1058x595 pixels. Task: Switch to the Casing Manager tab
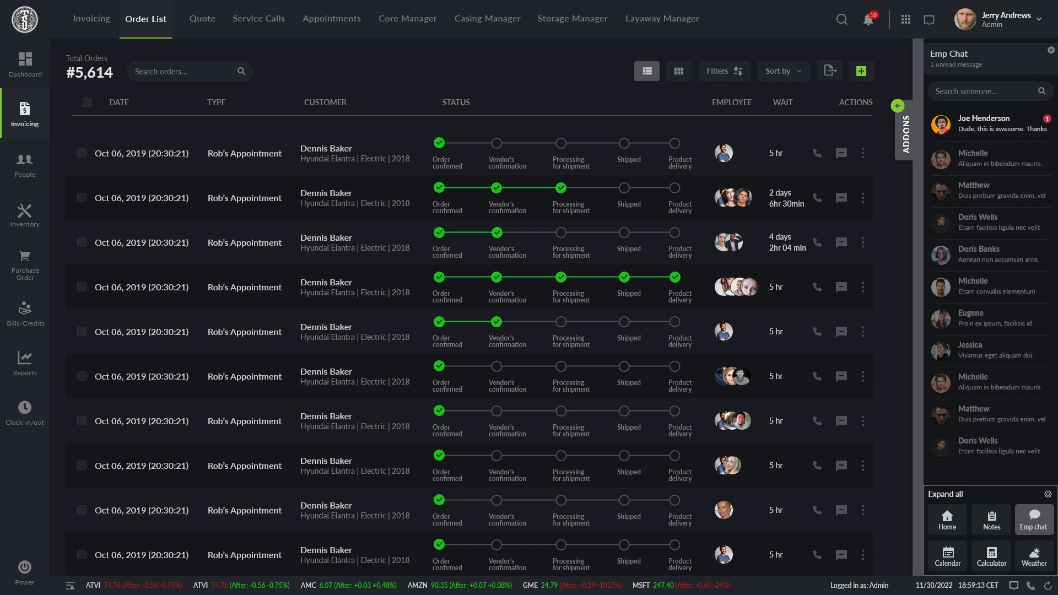(x=487, y=18)
